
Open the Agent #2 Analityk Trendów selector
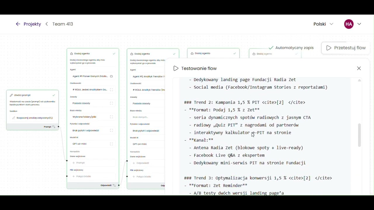147,76
